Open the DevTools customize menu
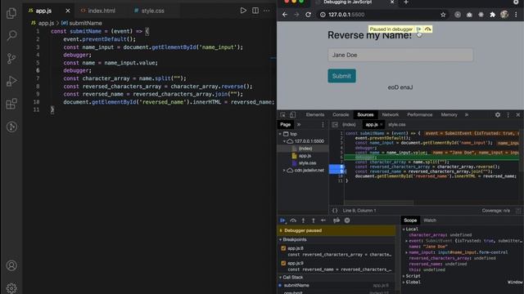This screenshot has width=524, height=294. [x=508, y=114]
